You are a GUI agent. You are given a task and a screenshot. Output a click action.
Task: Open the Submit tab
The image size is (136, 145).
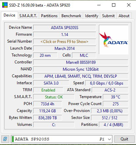(x=108, y=16)
